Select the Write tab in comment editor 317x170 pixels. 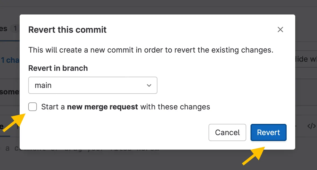pos(2,126)
